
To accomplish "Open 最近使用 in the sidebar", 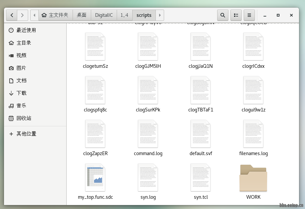I will click(x=26, y=30).
